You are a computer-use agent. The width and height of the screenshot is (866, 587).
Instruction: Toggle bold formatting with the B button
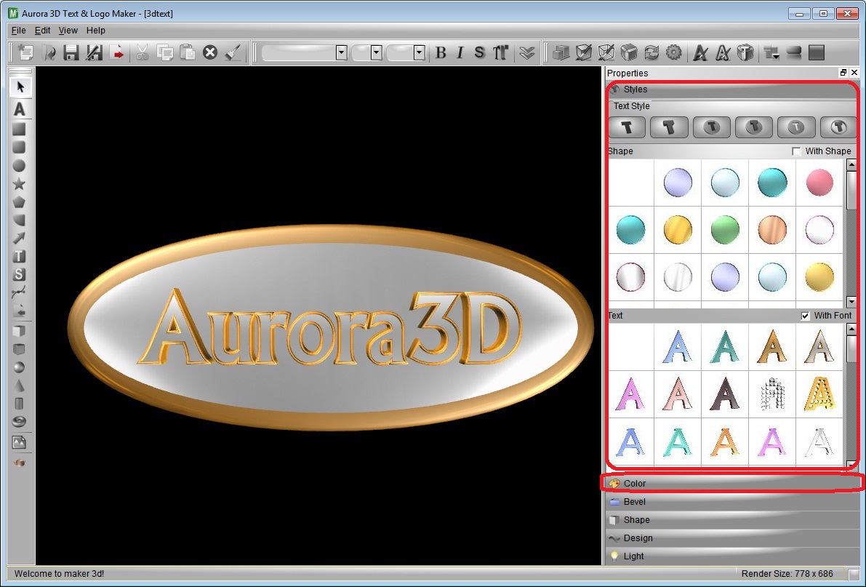point(442,52)
